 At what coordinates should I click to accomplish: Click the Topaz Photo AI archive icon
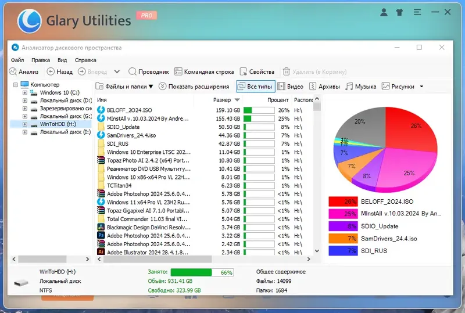coord(101,160)
